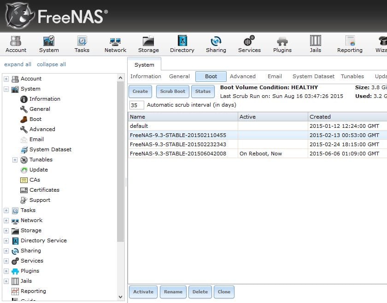387x303 pixels.
Task: Expand the Account tree node
Action: (x=6, y=79)
